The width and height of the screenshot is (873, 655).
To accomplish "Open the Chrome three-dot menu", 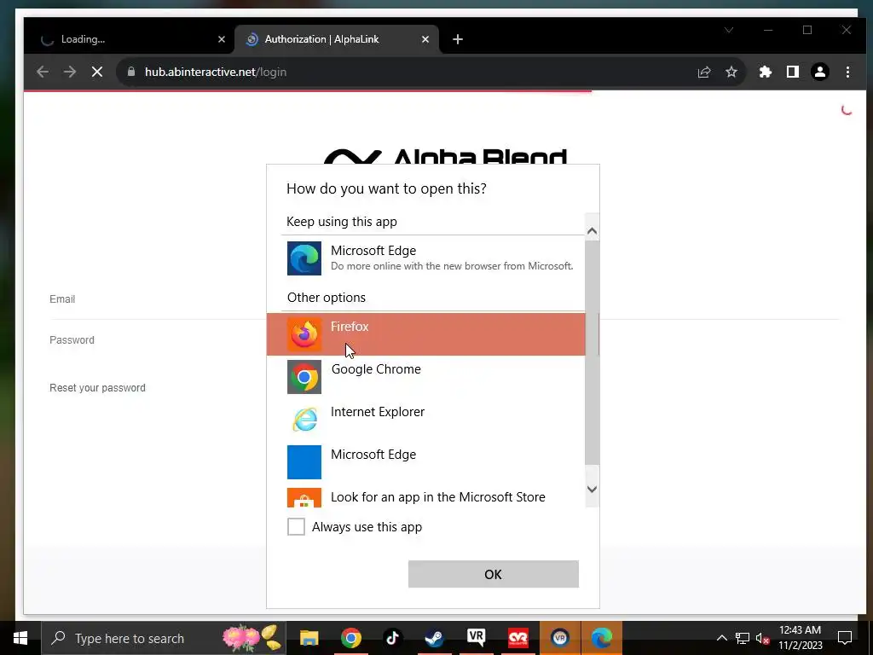I will [847, 72].
